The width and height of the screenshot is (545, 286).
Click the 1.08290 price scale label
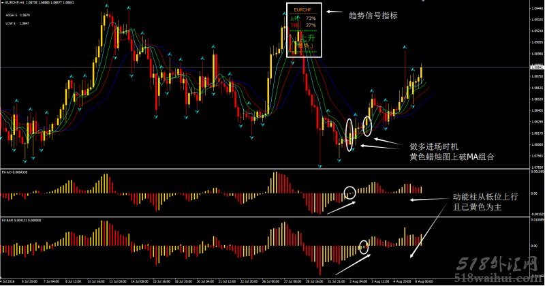[x=537, y=122]
